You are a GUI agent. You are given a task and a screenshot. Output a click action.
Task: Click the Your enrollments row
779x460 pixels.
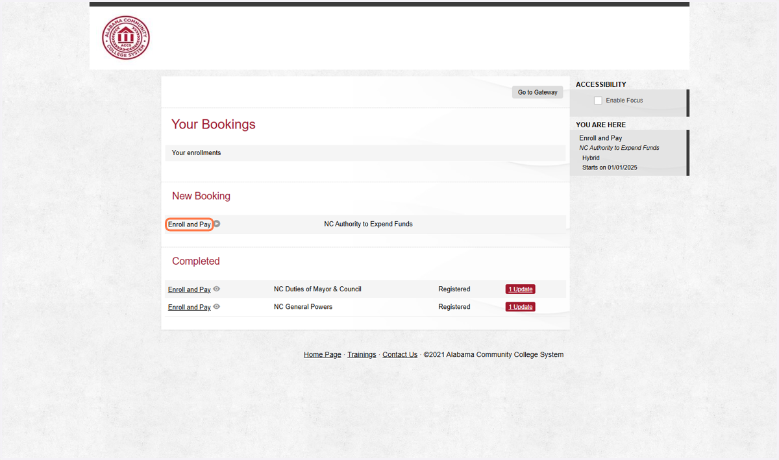(365, 153)
